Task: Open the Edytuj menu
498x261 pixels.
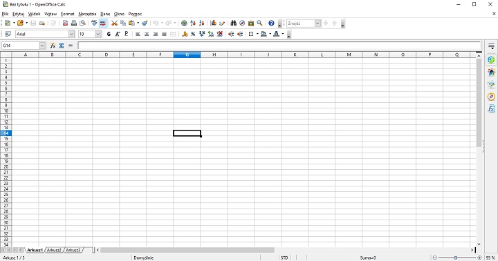Action: coord(19,14)
